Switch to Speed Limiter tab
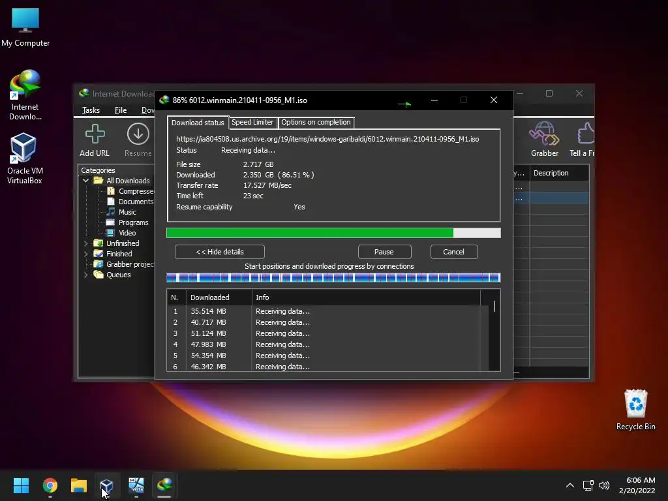 tap(252, 122)
